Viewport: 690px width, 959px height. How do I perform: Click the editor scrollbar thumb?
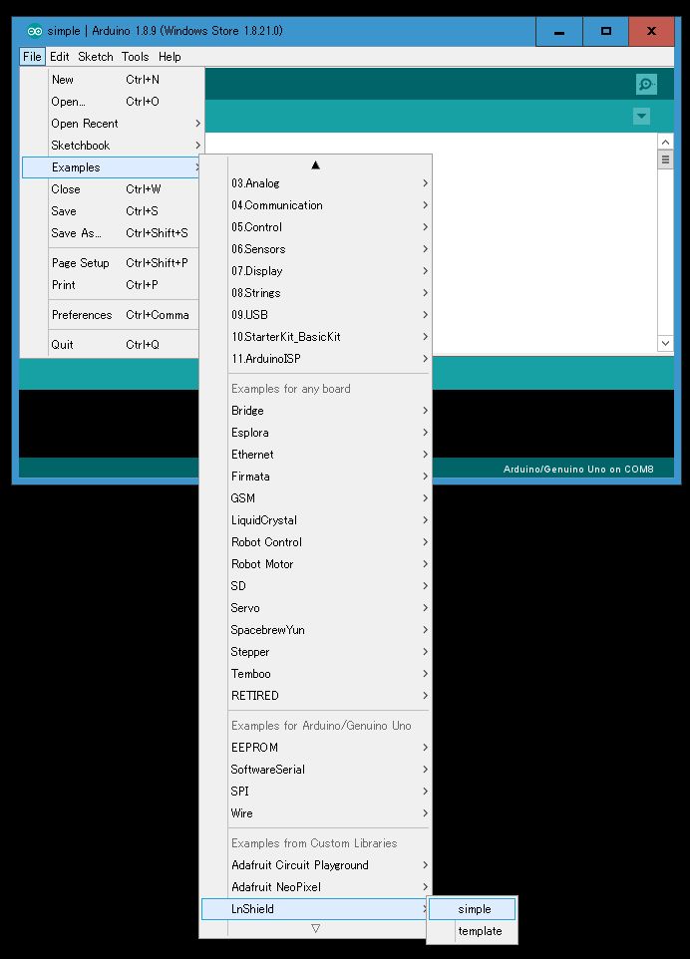point(665,160)
